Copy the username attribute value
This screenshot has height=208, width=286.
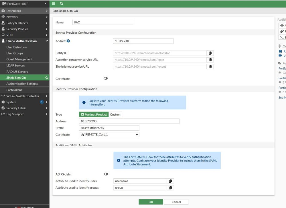coord(170,181)
